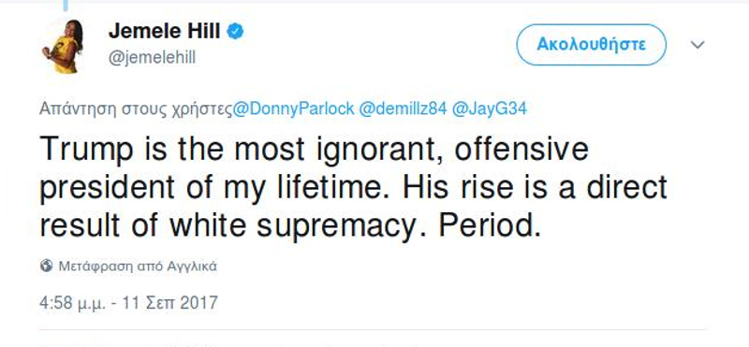Image resolution: width=749 pixels, height=347 pixels.
Task: Click Jemele Hill's profile avatar photo
Action: [x=64, y=47]
